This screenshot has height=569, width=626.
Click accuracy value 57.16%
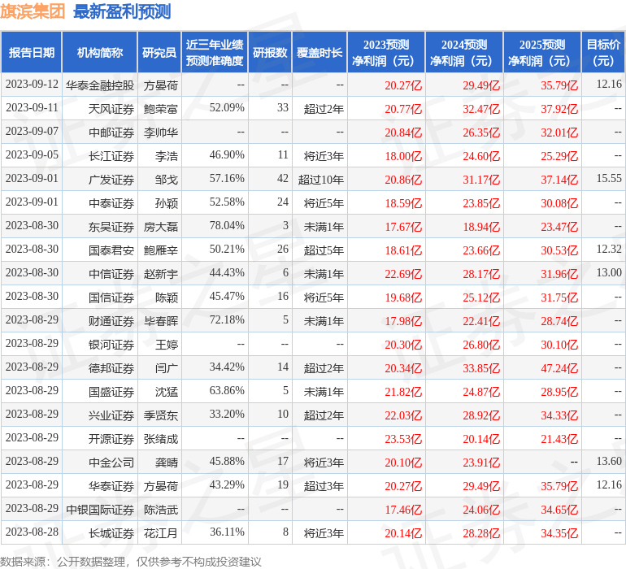[x=227, y=178]
